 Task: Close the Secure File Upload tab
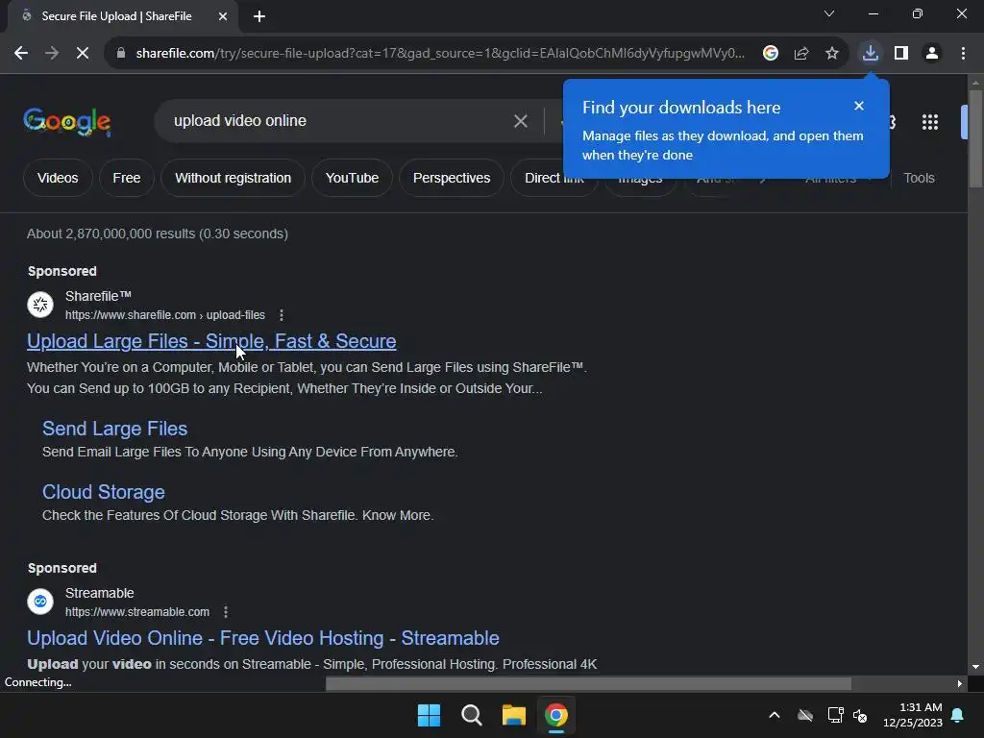pyautogui.click(x=223, y=16)
